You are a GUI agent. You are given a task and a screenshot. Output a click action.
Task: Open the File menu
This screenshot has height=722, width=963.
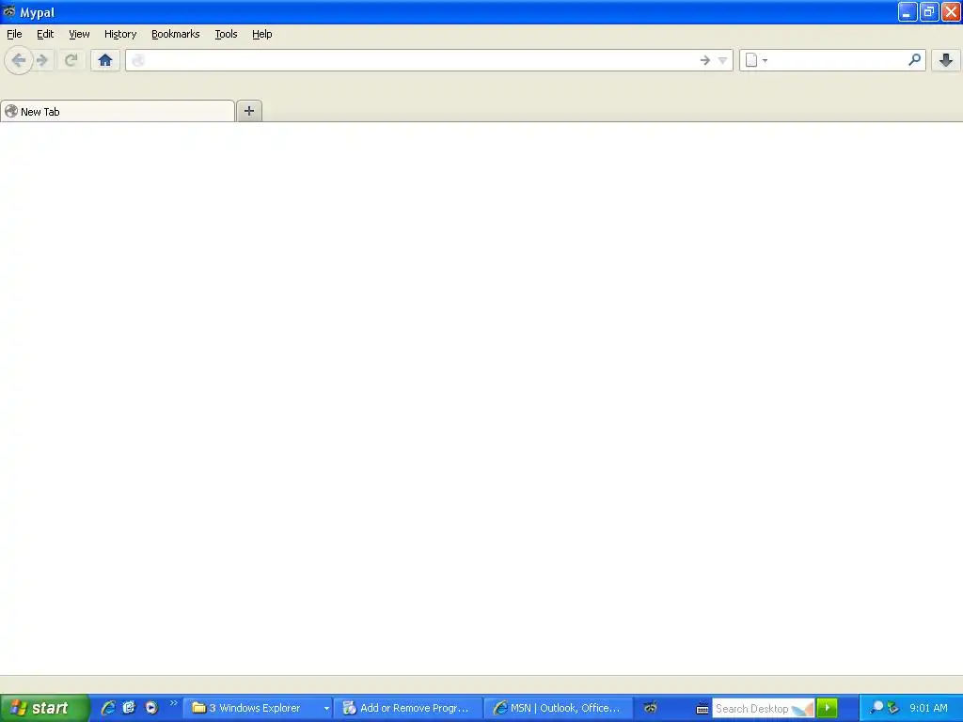(14, 35)
